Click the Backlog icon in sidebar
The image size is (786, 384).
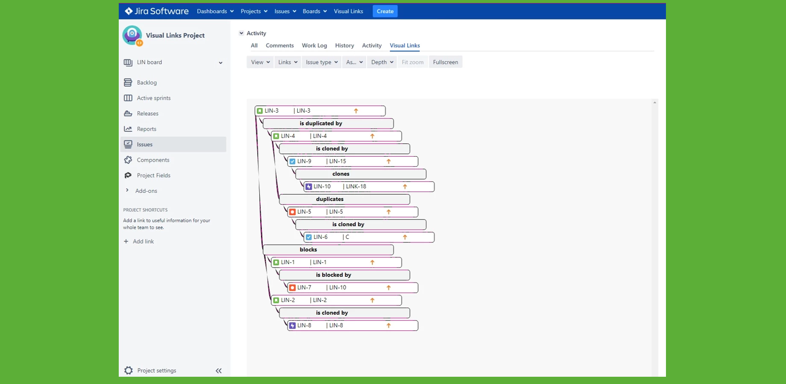point(128,82)
